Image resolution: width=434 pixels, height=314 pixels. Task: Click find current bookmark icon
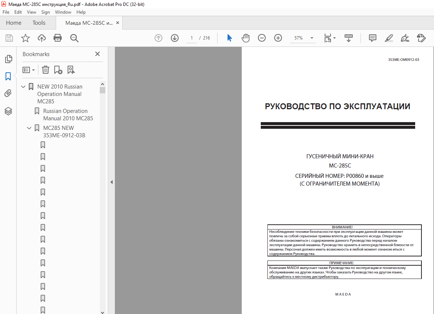tap(71, 70)
